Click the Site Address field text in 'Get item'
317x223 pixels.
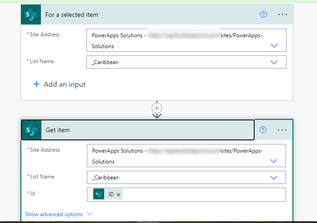click(x=177, y=156)
